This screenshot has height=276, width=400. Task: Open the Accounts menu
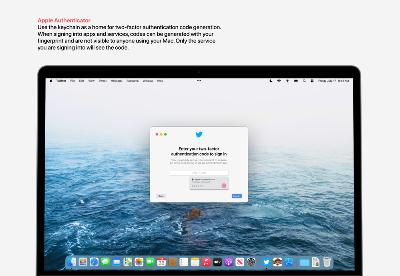pyautogui.click(x=133, y=81)
